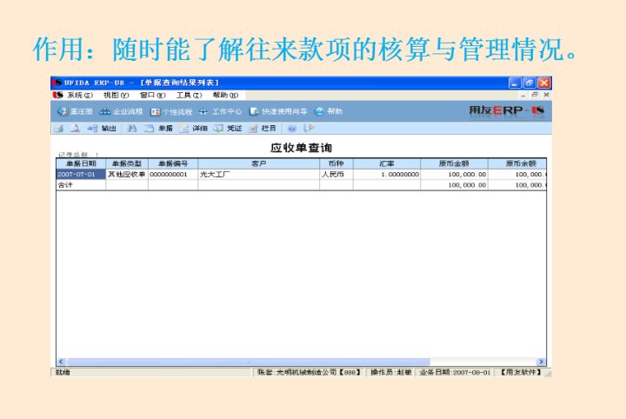Click the 栏目 columns setup button
The width and height of the screenshot is (626, 419).
[x=263, y=129]
